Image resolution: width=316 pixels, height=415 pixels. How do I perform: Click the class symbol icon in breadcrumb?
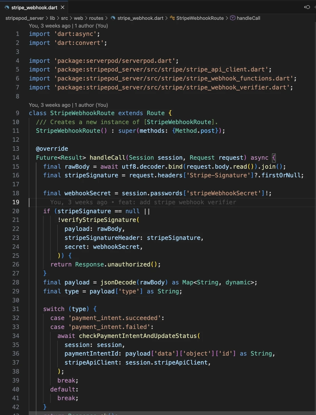point(172,18)
